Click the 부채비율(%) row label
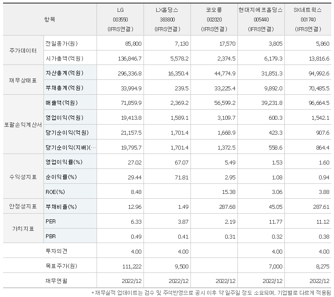Image resolution: width=334 pixels, height=297 pixels. tap(61, 207)
